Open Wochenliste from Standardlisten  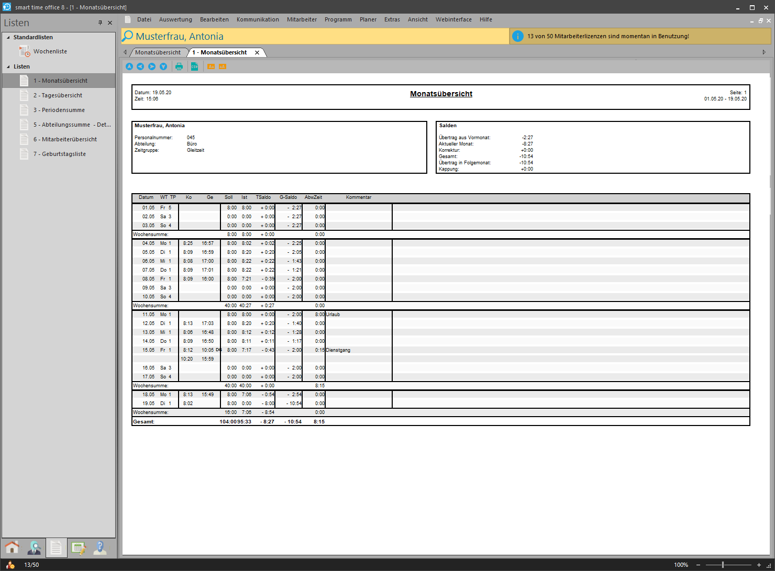tap(50, 51)
